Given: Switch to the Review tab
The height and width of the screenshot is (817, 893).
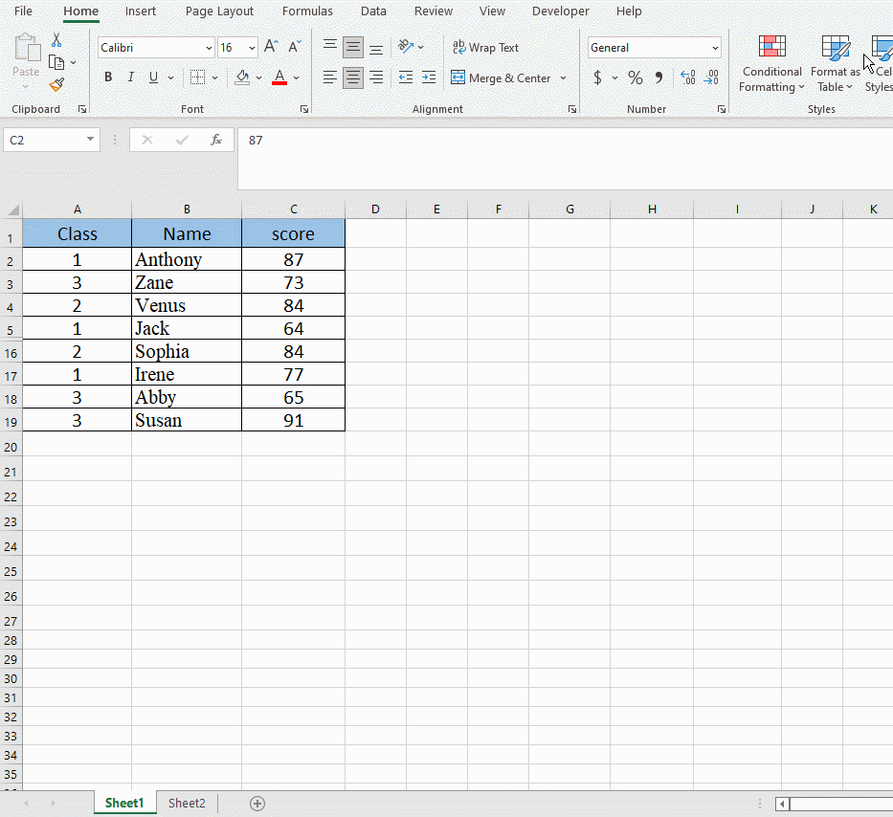Looking at the screenshot, I should tap(433, 11).
